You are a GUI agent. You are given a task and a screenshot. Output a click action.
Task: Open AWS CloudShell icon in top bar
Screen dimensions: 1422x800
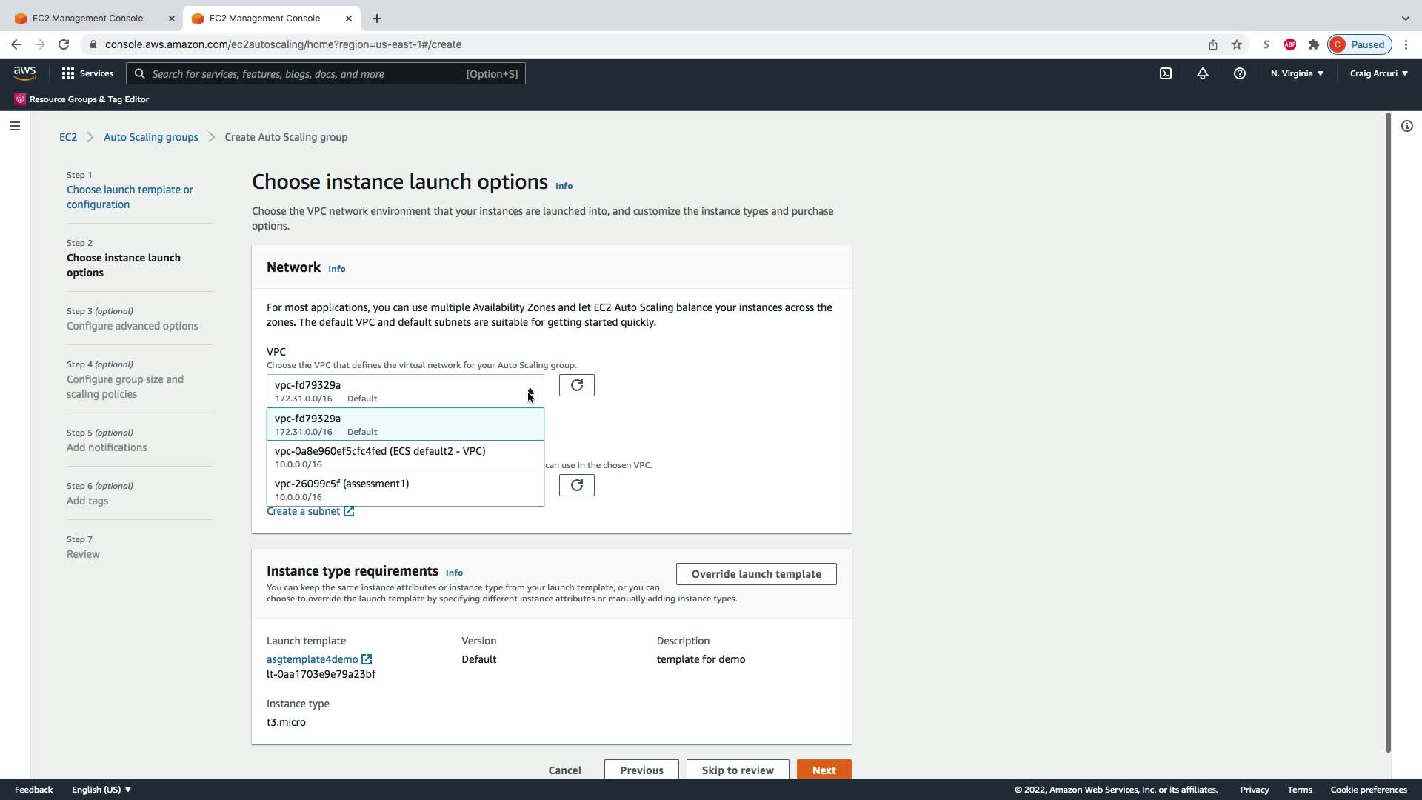click(x=1166, y=73)
